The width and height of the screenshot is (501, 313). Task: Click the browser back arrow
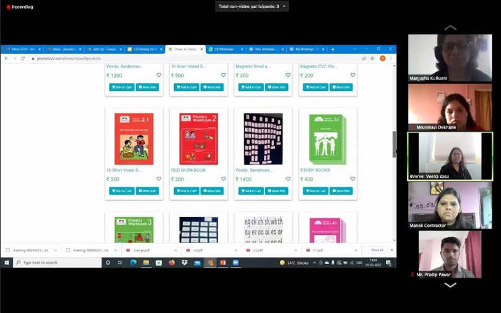click(6, 58)
